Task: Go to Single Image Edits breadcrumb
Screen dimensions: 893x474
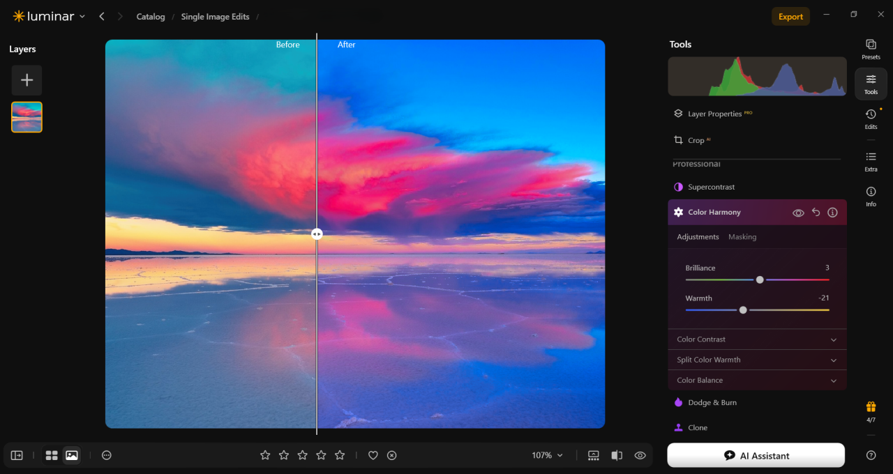Action: point(215,17)
